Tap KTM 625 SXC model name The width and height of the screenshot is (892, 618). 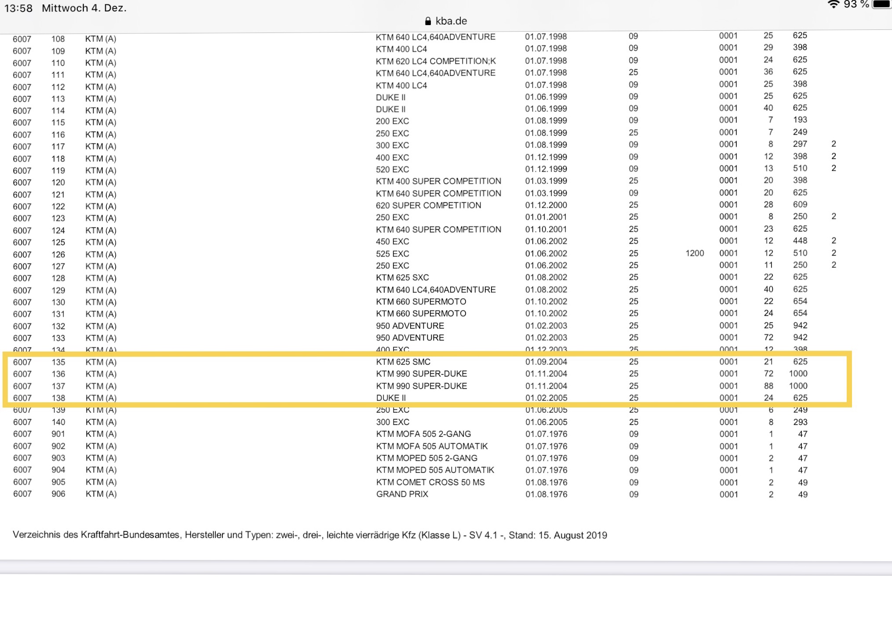point(402,277)
